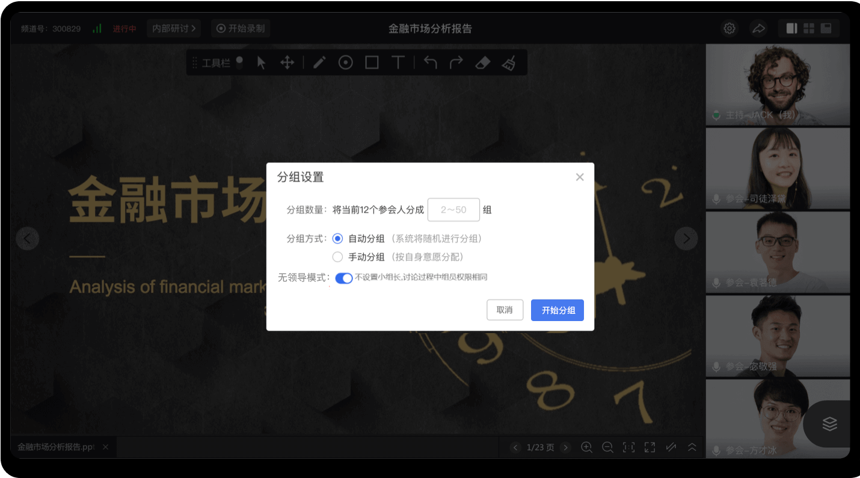Toggle the 无领导模式 switch

(343, 278)
